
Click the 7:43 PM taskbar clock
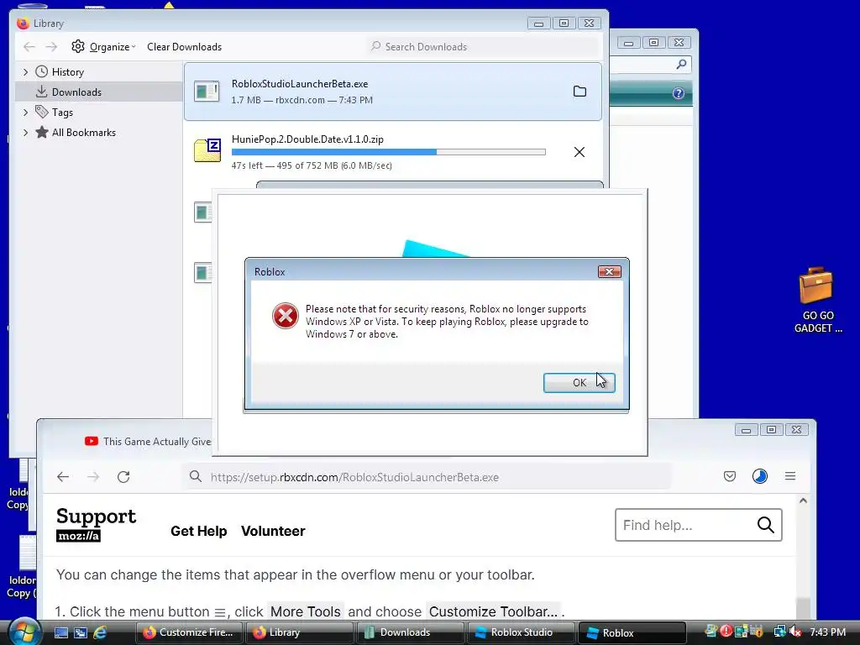click(827, 632)
